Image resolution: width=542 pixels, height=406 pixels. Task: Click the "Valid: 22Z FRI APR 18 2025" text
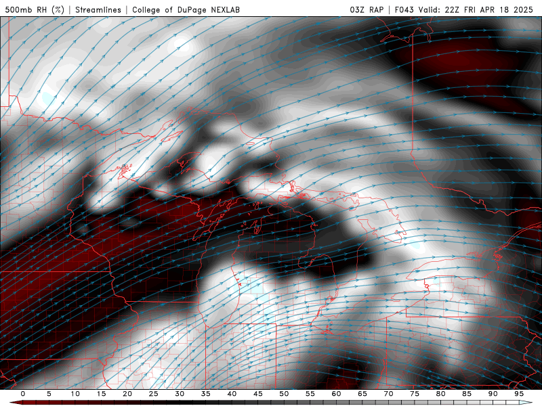(x=476, y=9)
